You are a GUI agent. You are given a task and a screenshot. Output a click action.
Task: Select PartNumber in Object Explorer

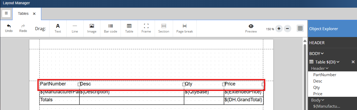[325, 75]
